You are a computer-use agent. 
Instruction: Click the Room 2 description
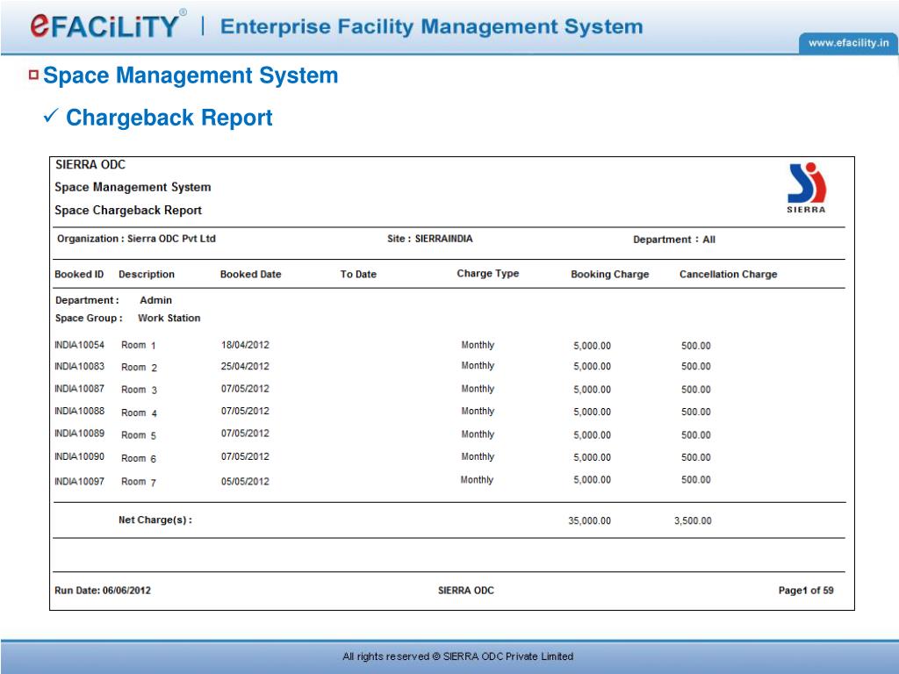tap(139, 368)
